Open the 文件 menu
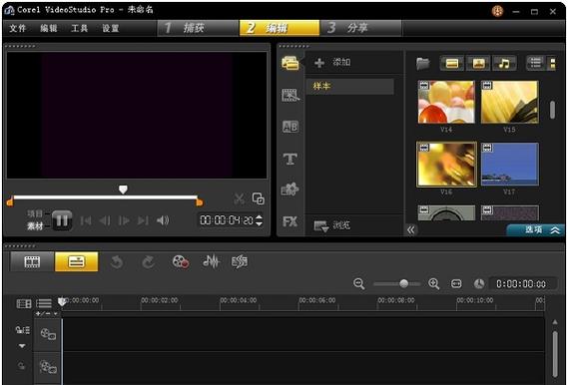Image resolution: width=568 pixels, height=385 pixels. [x=17, y=28]
